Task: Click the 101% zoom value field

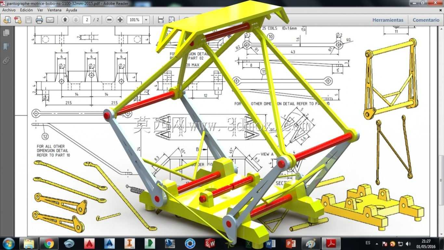Action: [135, 20]
